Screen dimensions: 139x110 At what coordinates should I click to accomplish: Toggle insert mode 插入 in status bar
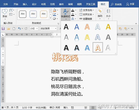coord(65,107)
